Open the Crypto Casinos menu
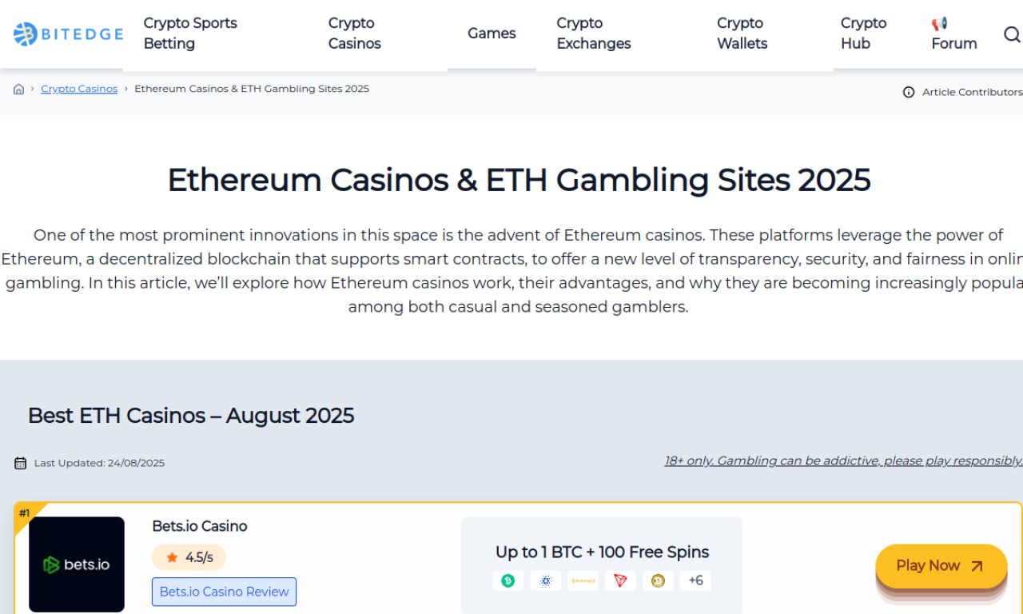 pos(355,34)
